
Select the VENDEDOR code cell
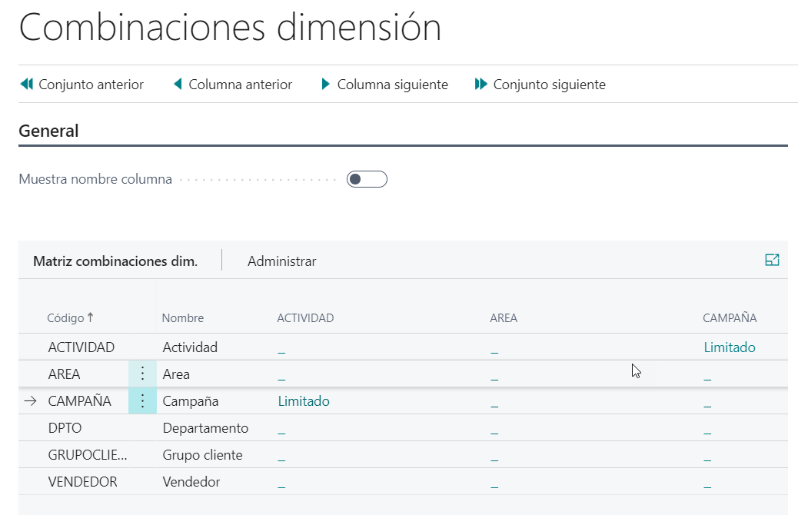click(x=82, y=482)
